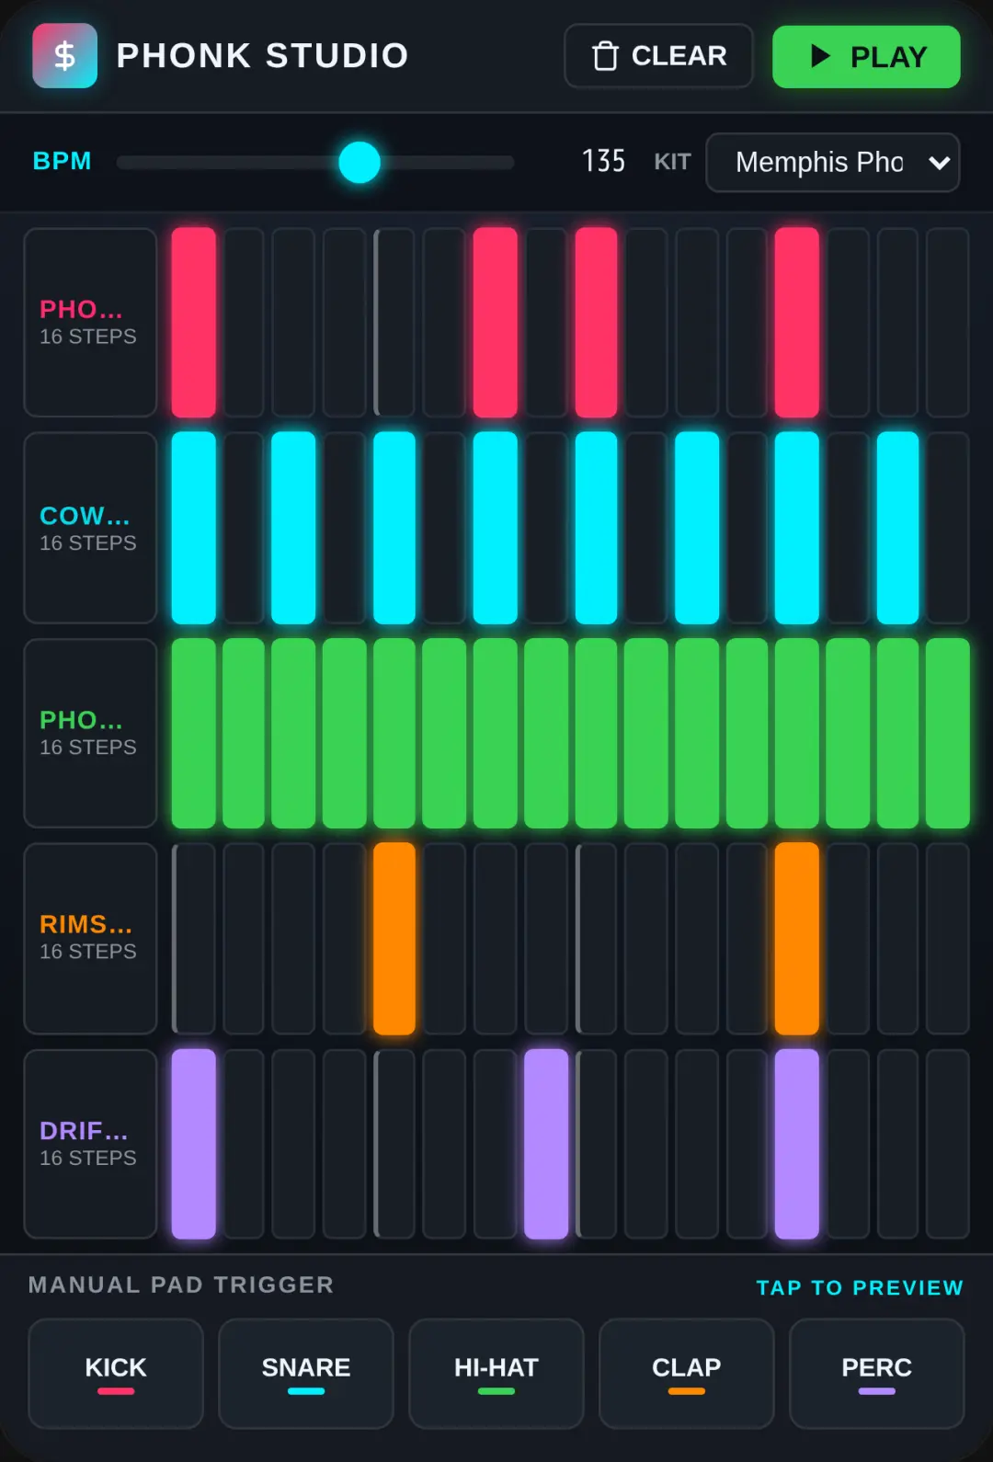
Task: Enable step 9 on purple DRIF track
Action: [596, 1144]
